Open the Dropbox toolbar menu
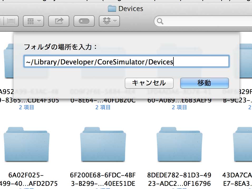252x189 pixels. [109, 21]
